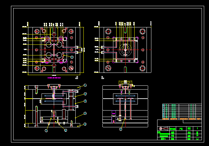Click purple rectangle in bottom-right section view
This screenshot has height=146, width=209.
click(x=114, y=116)
